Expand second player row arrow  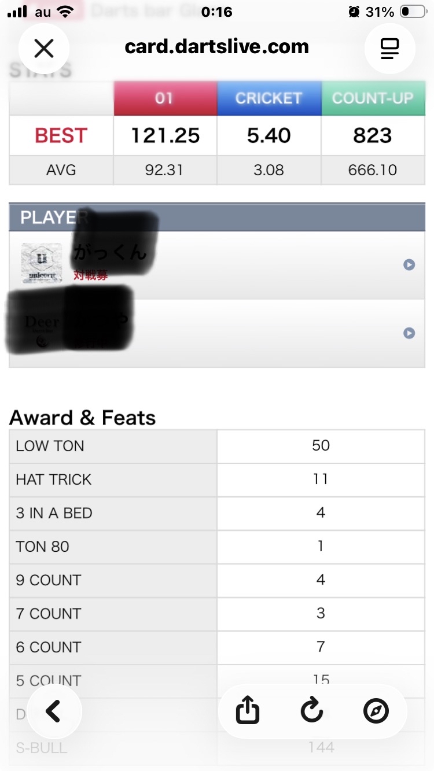tap(409, 333)
